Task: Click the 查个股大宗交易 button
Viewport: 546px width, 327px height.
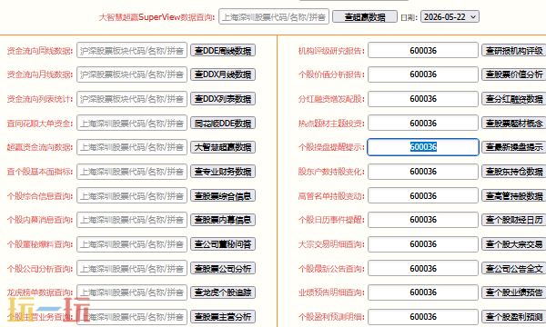Action: click(514, 244)
